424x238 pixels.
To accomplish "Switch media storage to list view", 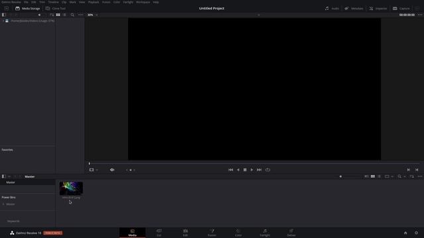I will pyautogui.click(x=65, y=15).
